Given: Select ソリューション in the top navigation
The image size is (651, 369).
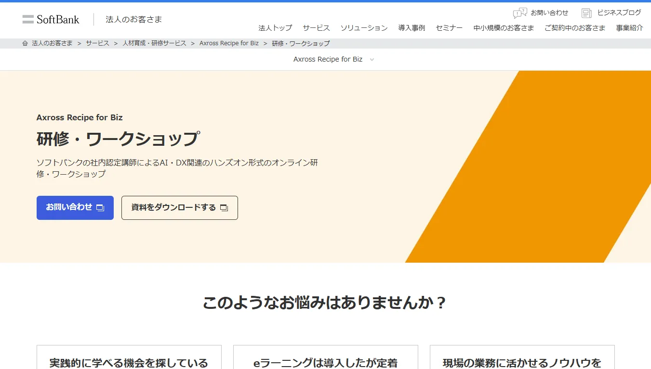Looking at the screenshot, I should click(x=364, y=28).
